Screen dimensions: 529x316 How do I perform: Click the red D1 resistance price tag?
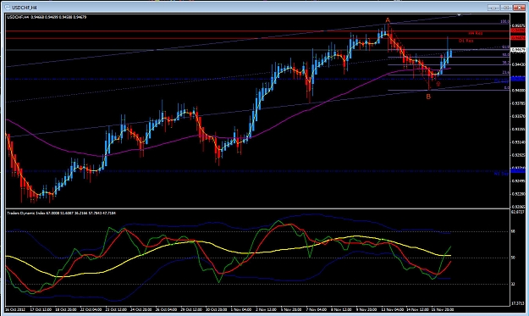pos(518,38)
